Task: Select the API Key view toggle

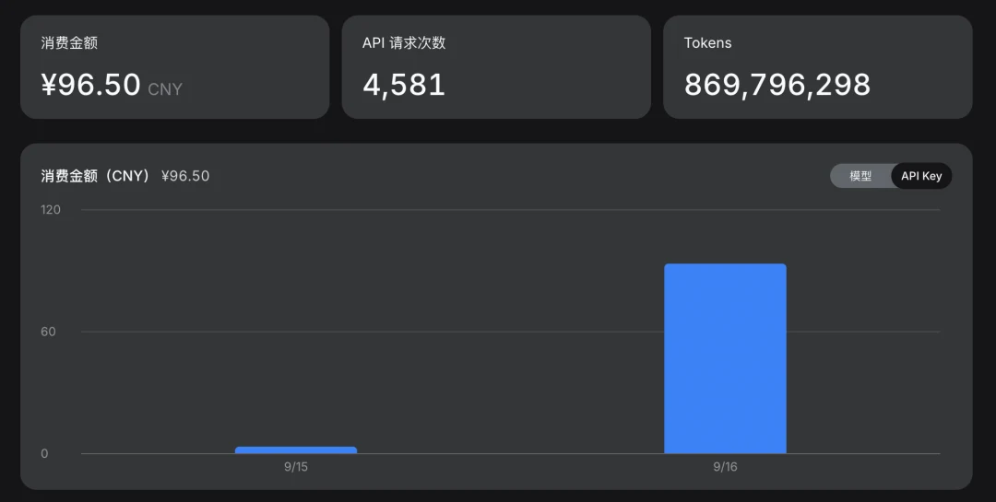Action: tap(921, 176)
